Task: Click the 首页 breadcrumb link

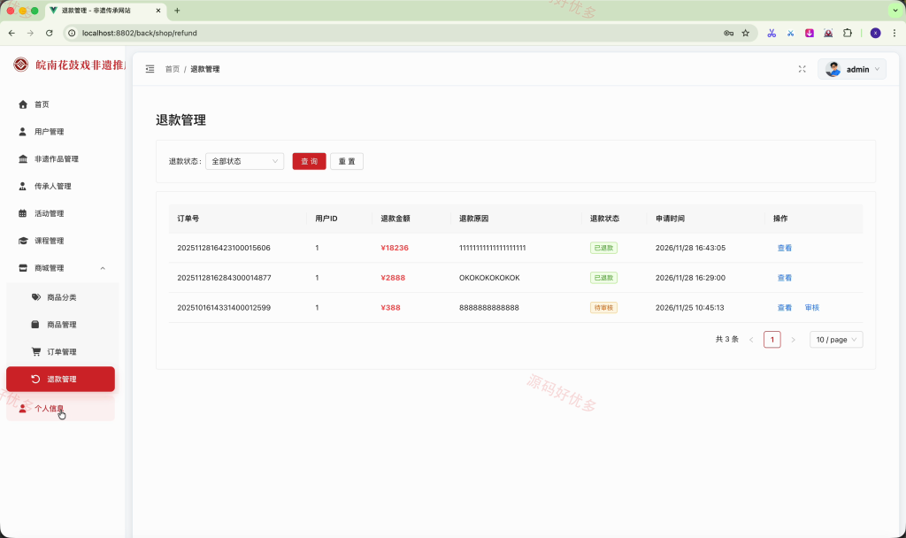Action: click(x=173, y=69)
